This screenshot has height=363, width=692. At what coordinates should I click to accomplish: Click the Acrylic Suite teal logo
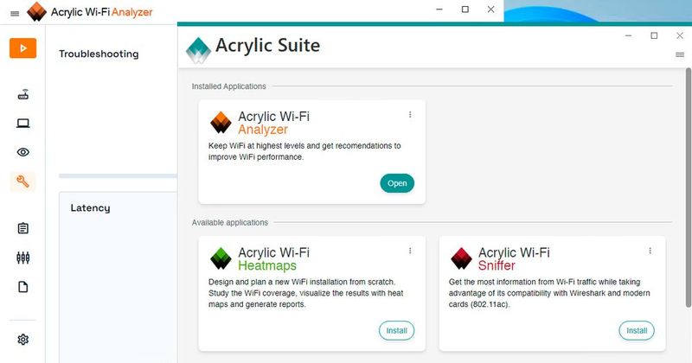coord(198,50)
